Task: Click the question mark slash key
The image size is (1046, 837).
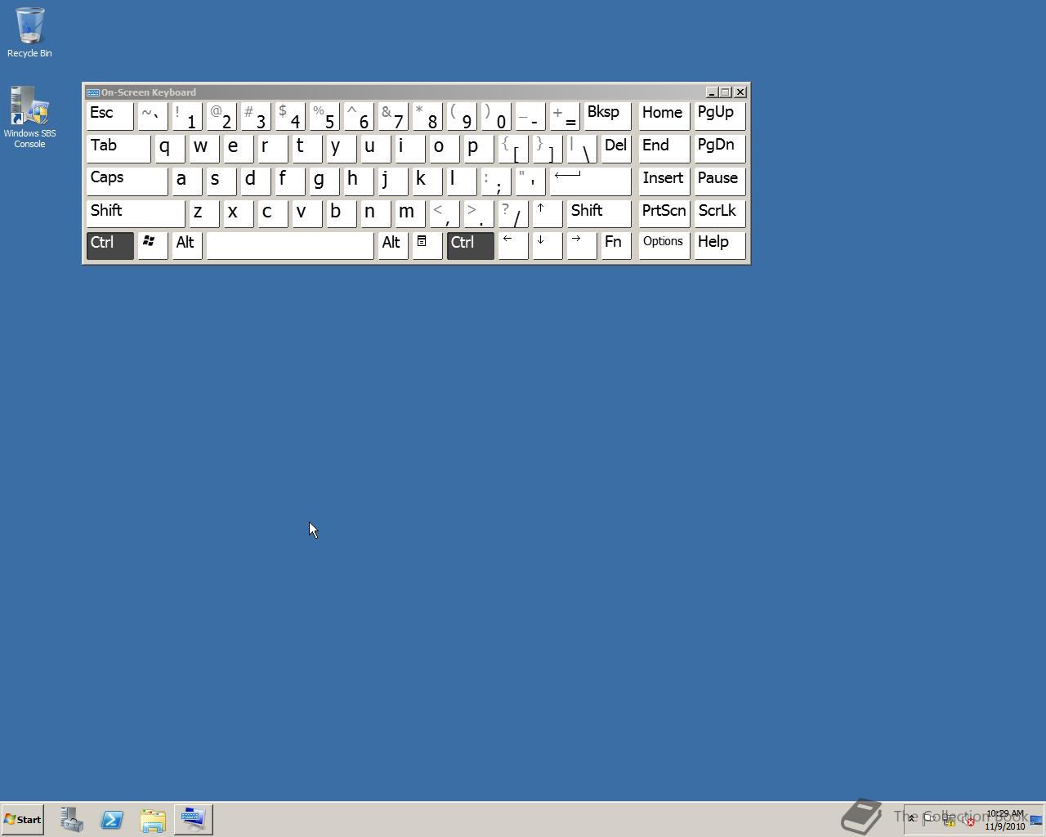Action: (513, 213)
